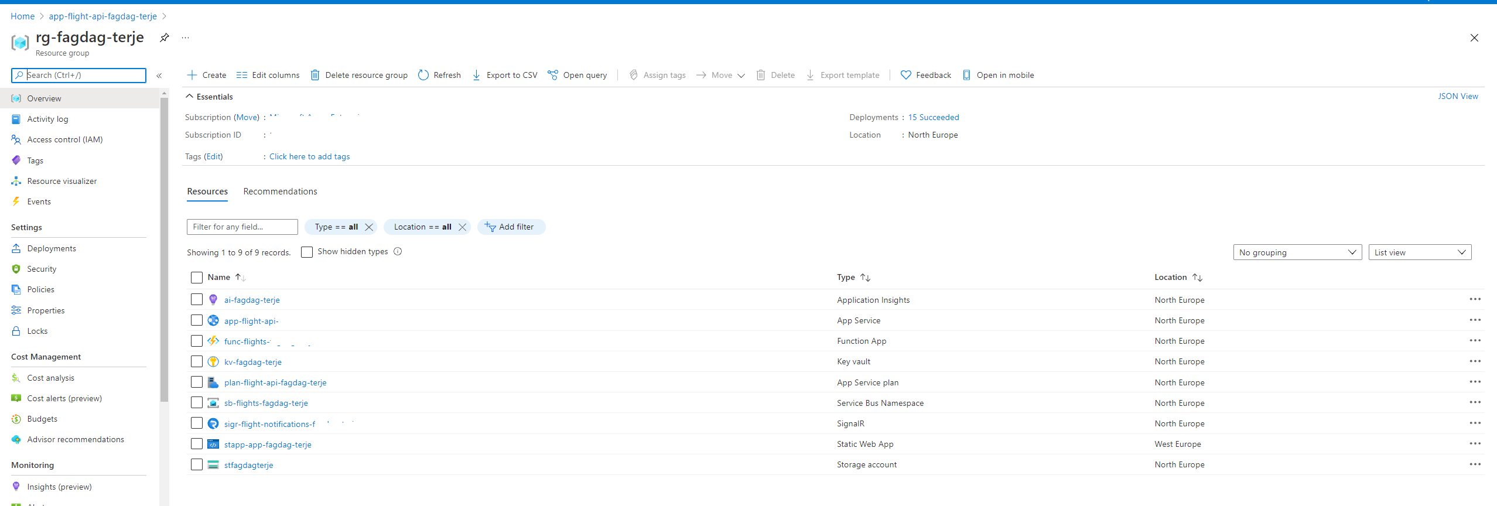
Task: Select the Resources tab
Action: point(207,192)
